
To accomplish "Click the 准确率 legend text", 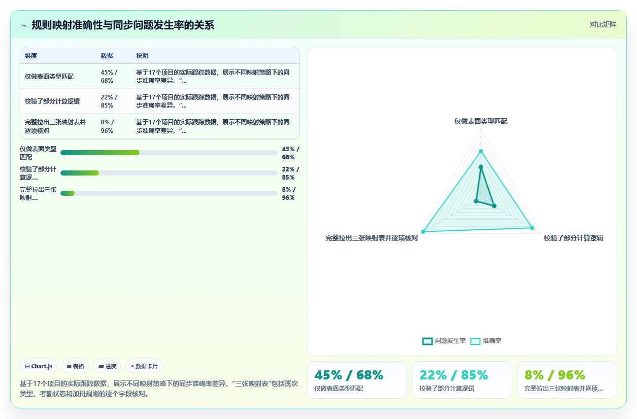I will 492,341.
